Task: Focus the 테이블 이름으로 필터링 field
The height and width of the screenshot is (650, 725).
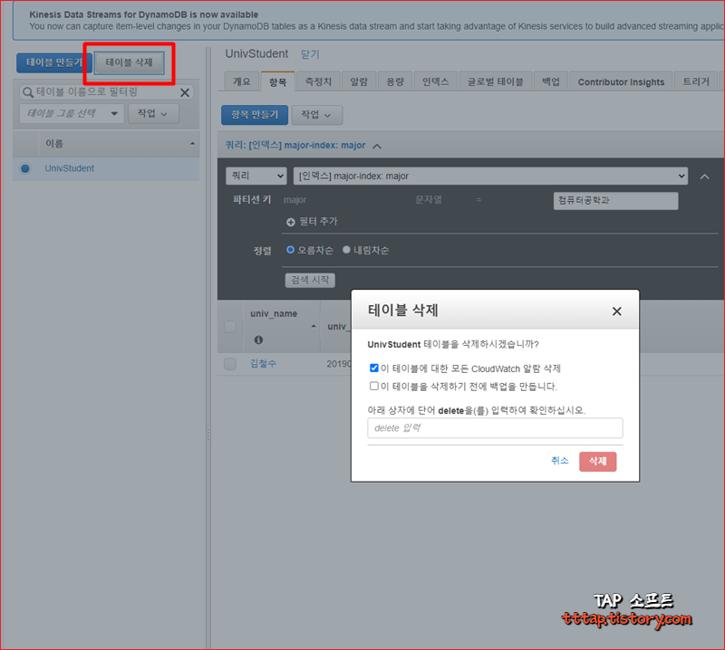Action: 106,92
